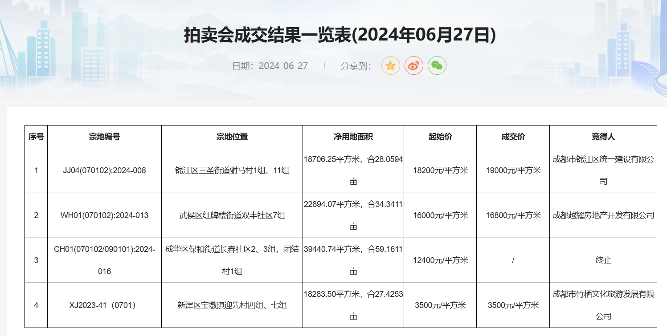Click winner 成都市锦江区统一建设有限公司

click(x=603, y=170)
